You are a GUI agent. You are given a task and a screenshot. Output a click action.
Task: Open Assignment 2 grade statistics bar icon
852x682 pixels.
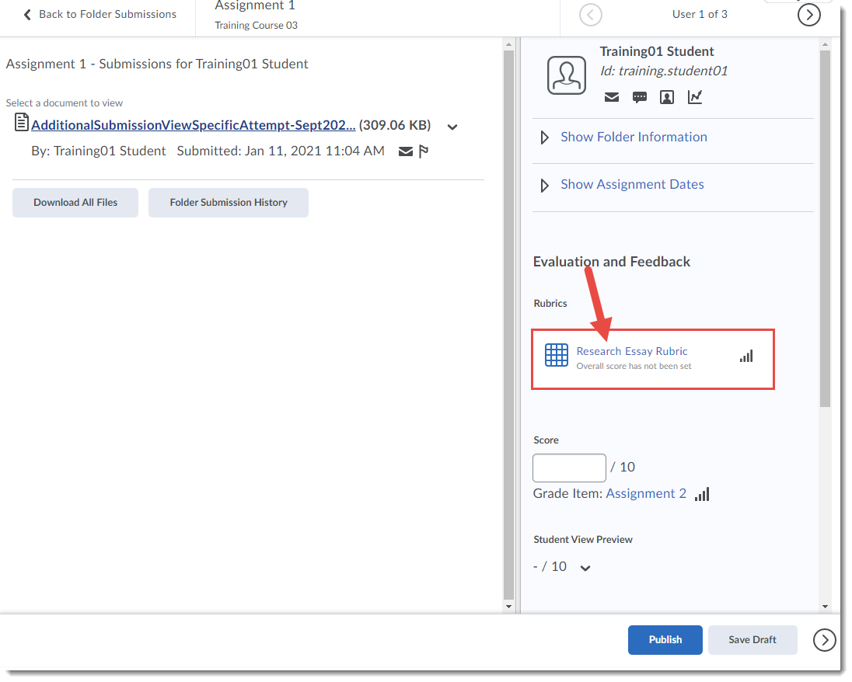[702, 494]
